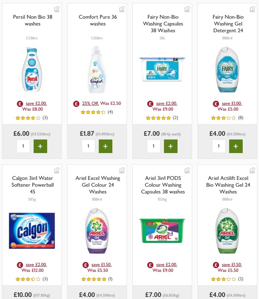Open the save £1.50 offer link on Ariel Excel Gel

click(x=103, y=264)
